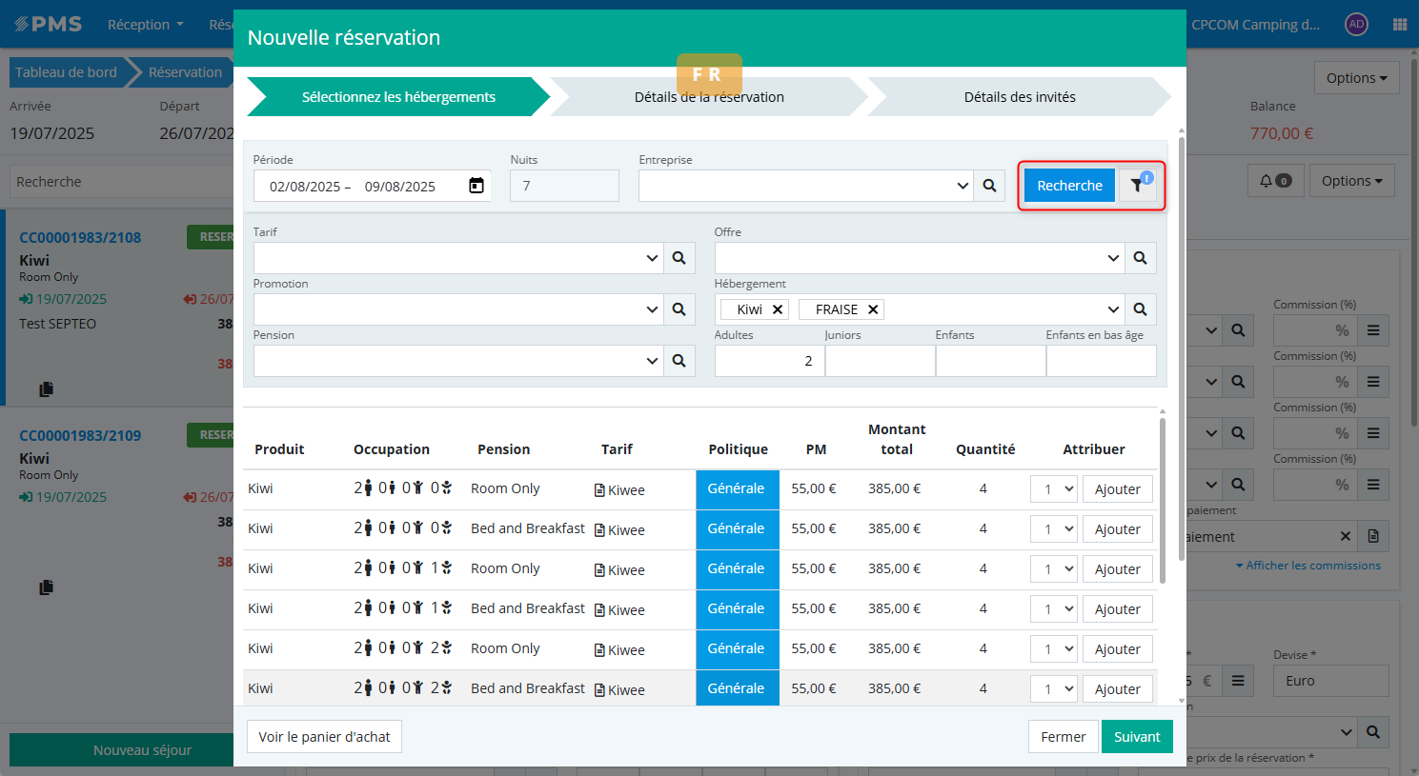Click Ajouter on the first Kiwi row
Screen dimensions: 1419x776
[x=1117, y=489]
